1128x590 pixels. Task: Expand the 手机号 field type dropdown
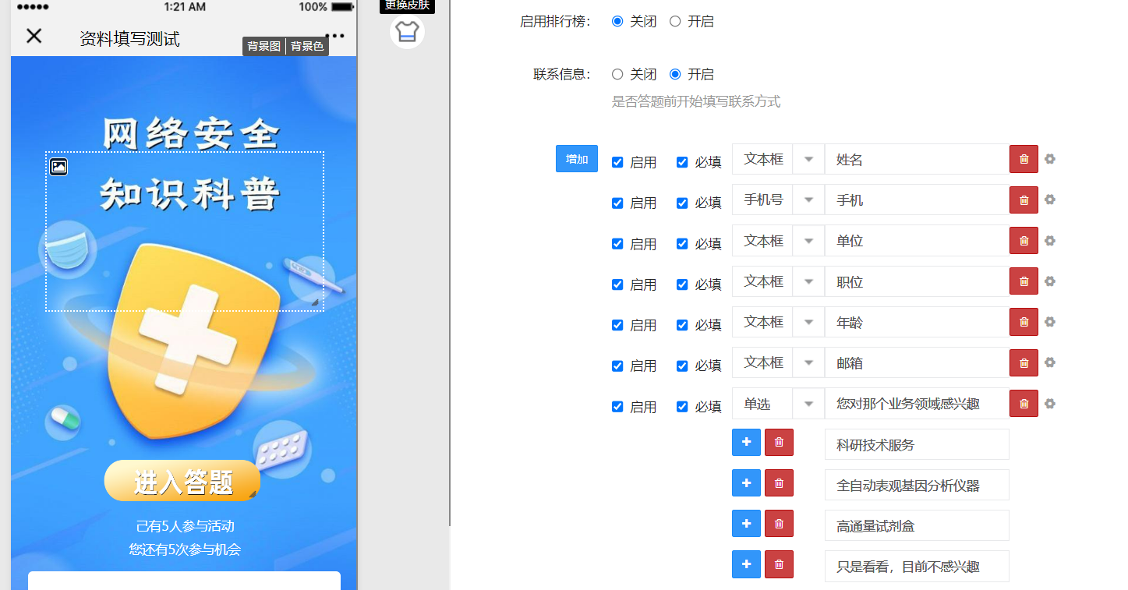point(808,200)
